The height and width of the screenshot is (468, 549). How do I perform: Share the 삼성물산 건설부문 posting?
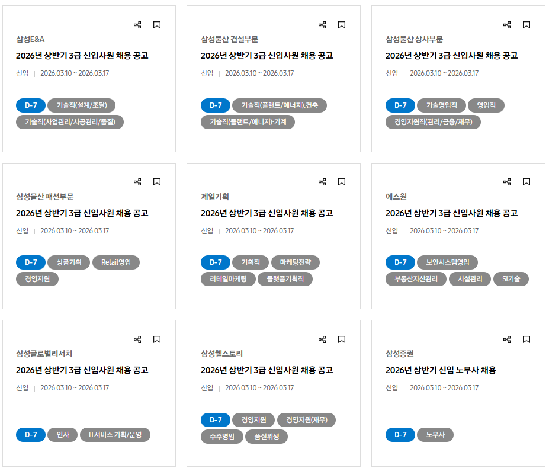322,25
